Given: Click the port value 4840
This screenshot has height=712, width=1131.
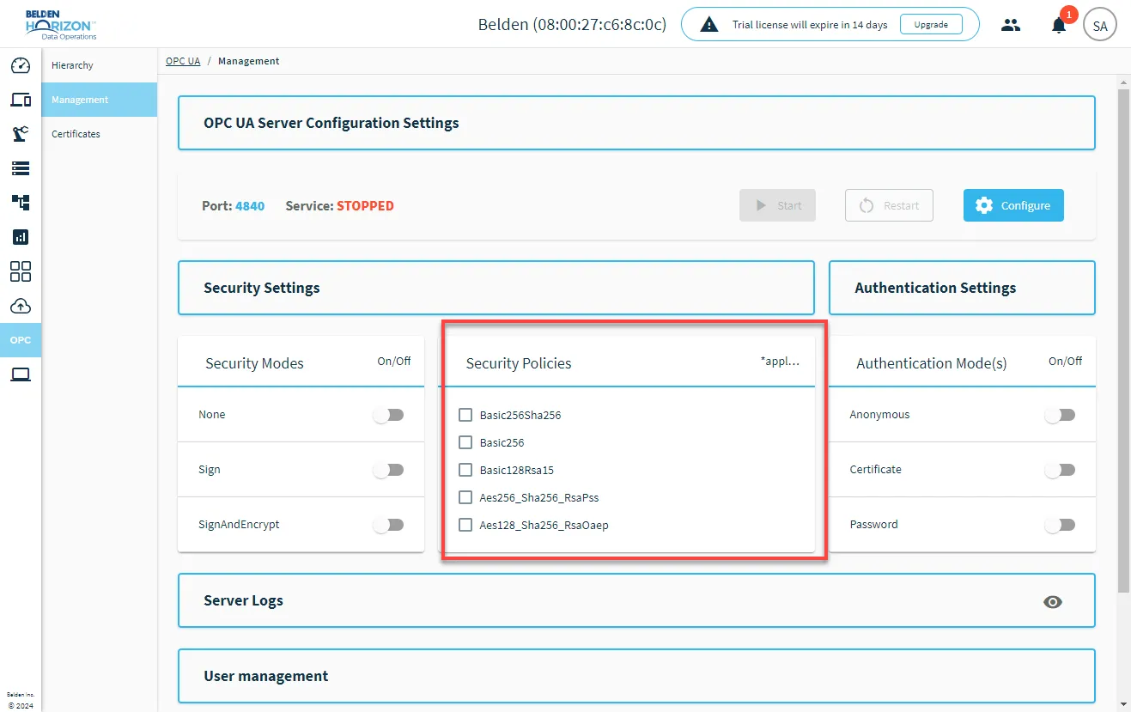Looking at the screenshot, I should (x=250, y=206).
